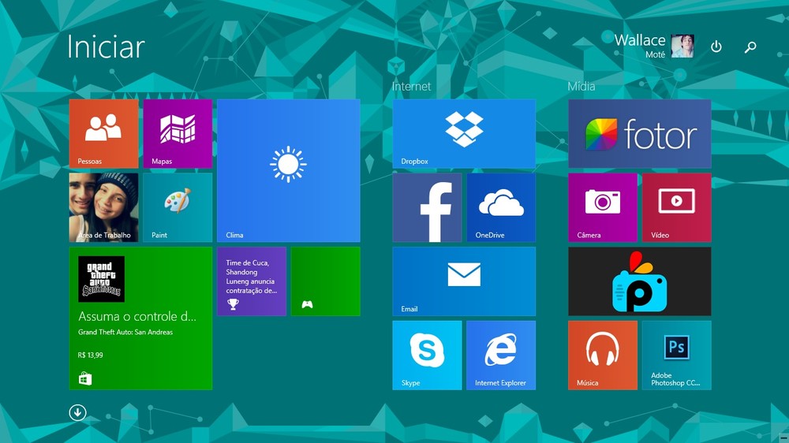This screenshot has height=443, width=789.
Task: Open the Vídeo tile
Action: coord(677,207)
